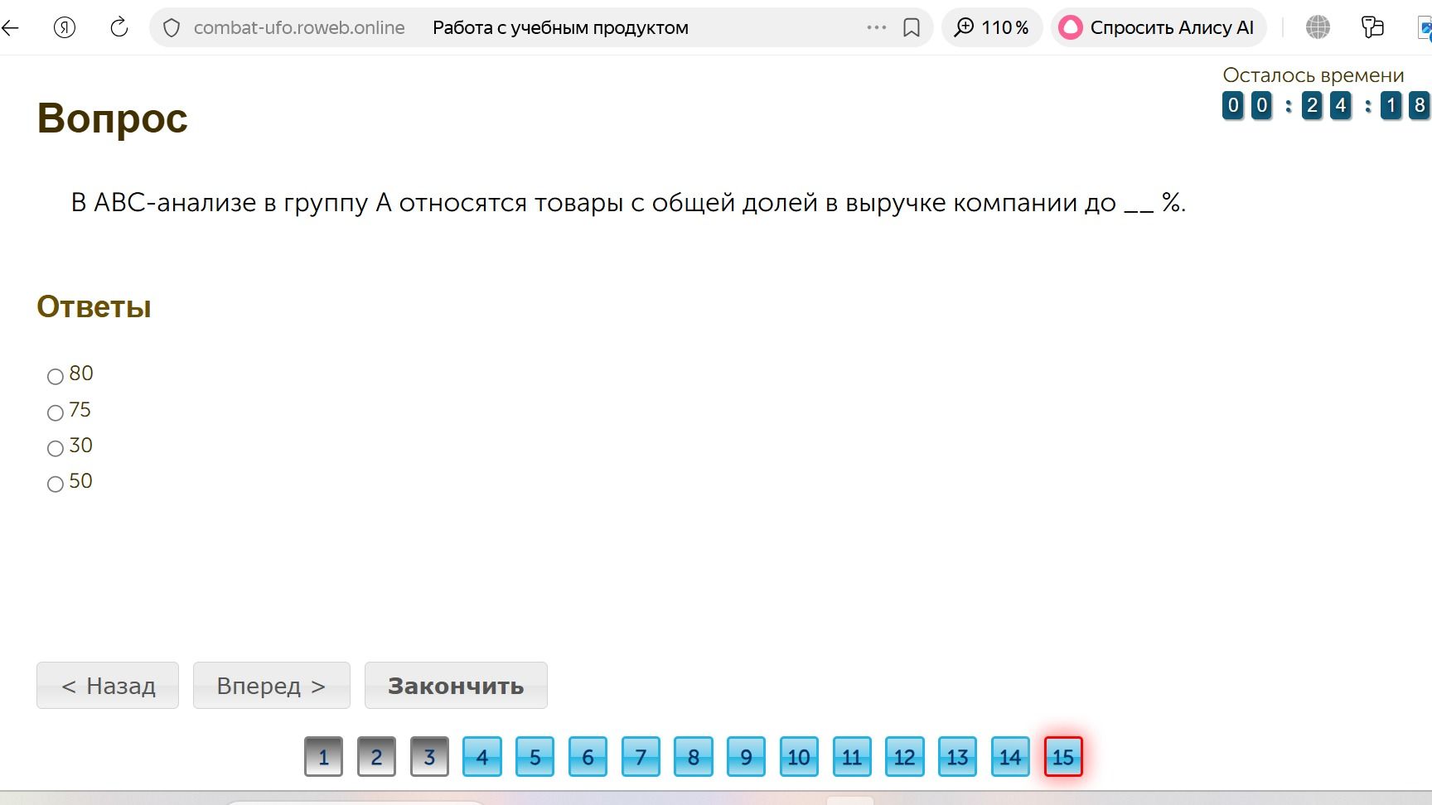Click the site protection shield icon
Screen dimensions: 1432x805
coord(172,28)
